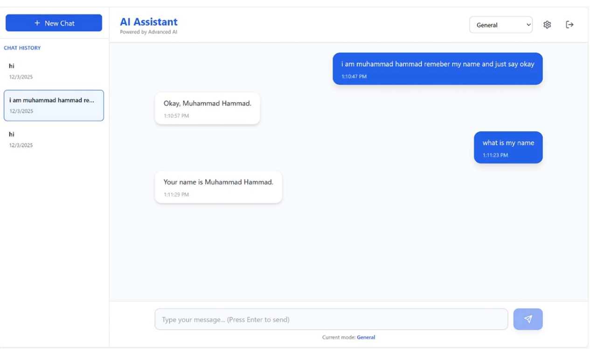Select the 12/3/2025 date on the selected chat

tap(21, 112)
